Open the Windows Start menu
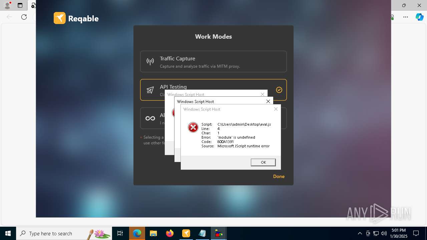This screenshot has height=240, width=427. click(x=8, y=233)
